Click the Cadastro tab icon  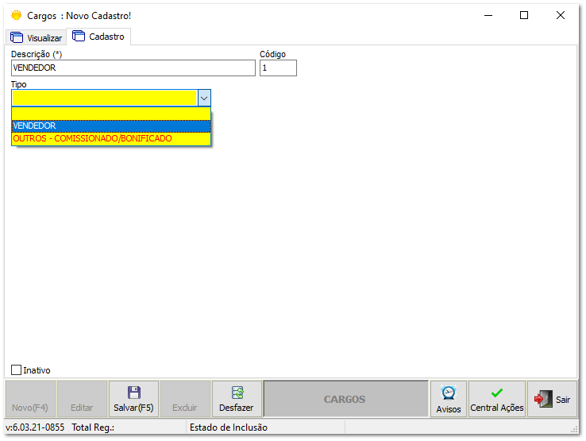tap(79, 36)
